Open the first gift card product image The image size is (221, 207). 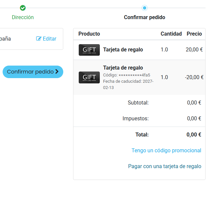89,50
